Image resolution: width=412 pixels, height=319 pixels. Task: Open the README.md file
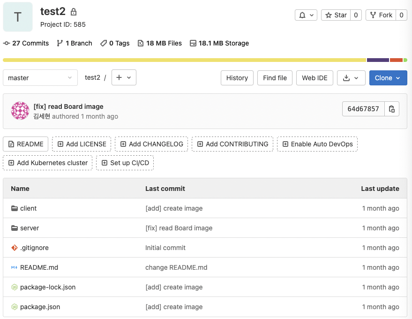39,267
